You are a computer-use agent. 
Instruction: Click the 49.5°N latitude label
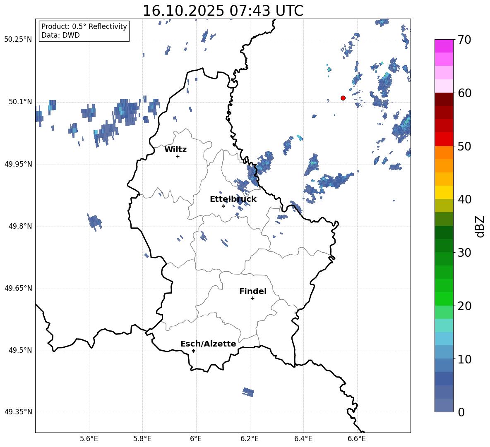[20, 350]
